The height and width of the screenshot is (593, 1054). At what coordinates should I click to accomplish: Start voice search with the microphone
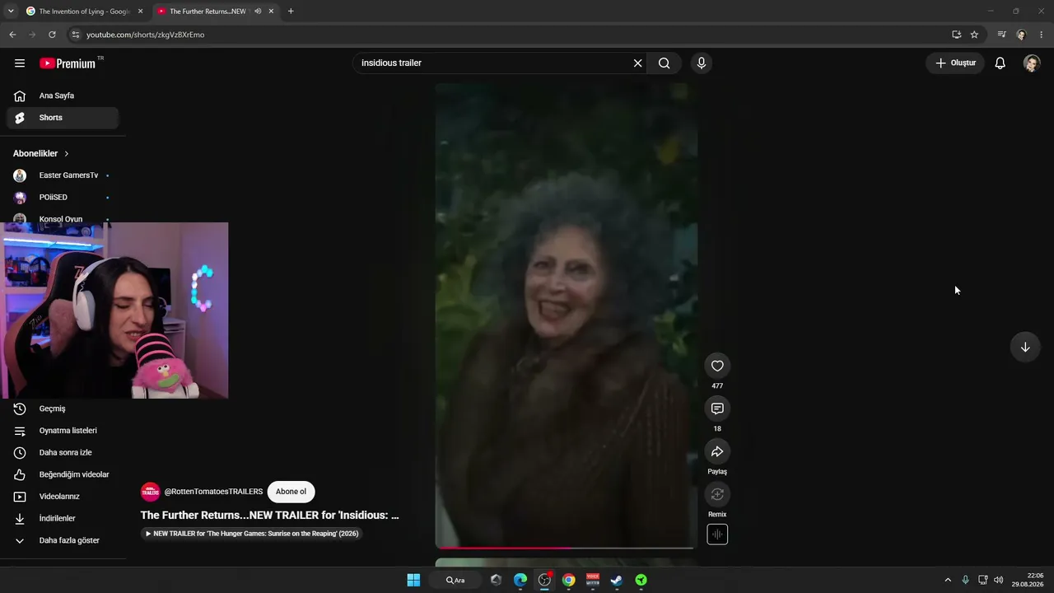coord(702,63)
